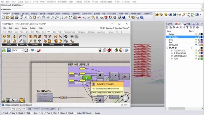The height and width of the screenshot is (115, 204).
Task: Change Plot layer purple color swatch
Action: point(201,42)
